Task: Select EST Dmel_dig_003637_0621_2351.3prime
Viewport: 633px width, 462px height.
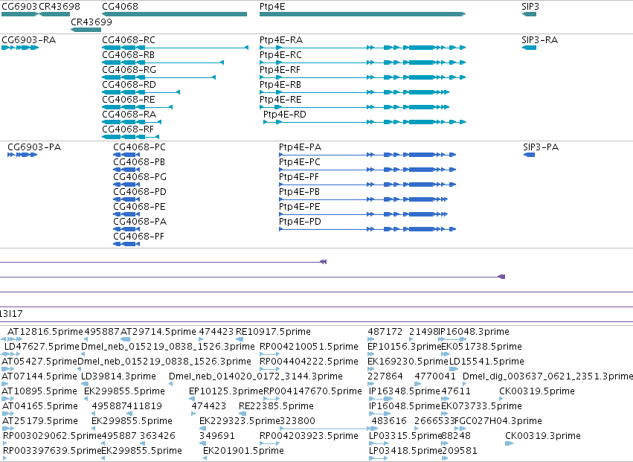Action: pos(547,376)
